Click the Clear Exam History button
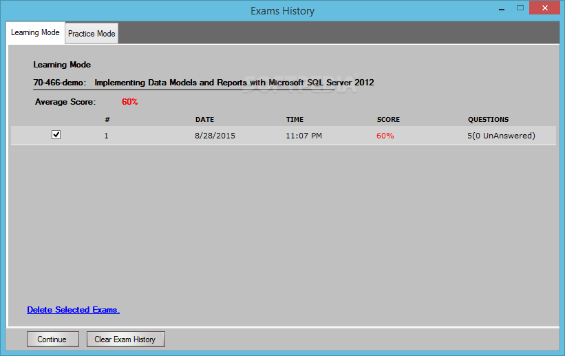 [x=126, y=339]
